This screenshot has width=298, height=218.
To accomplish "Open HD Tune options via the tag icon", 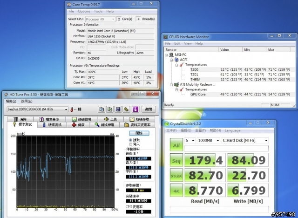I will [x=126, y=109].
